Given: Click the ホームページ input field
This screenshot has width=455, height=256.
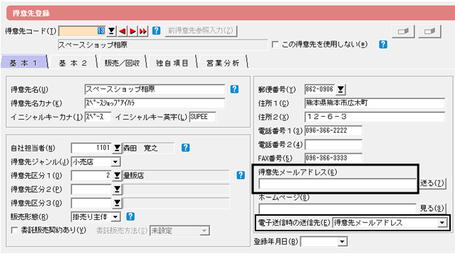Looking at the screenshot, I should click(x=338, y=209).
